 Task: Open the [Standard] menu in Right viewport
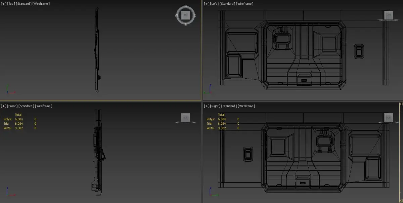[x=229, y=106]
